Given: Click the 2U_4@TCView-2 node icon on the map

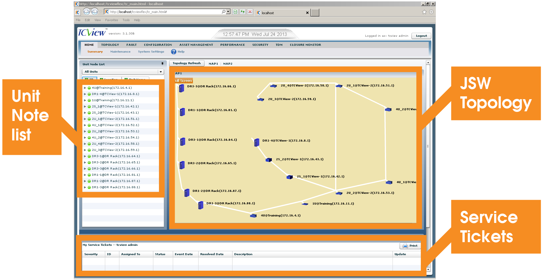Looking at the screenshot, I should [x=273, y=86].
